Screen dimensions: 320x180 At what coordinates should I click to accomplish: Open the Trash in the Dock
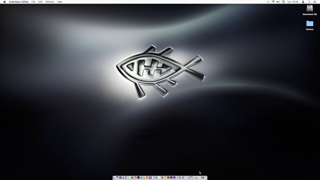click(x=205, y=177)
